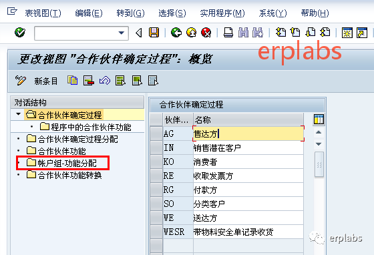Image resolution: width=374 pixels, height=255 pixels.
Task: Open the 系统(Y) menu
Action: [x=273, y=13]
